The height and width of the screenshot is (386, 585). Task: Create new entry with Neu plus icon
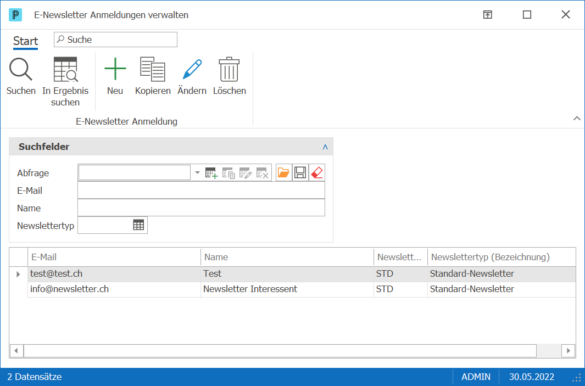(x=115, y=69)
